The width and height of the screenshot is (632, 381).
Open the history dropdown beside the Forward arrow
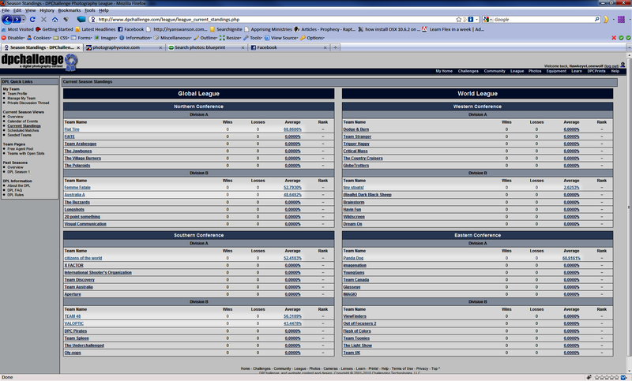coord(24,19)
